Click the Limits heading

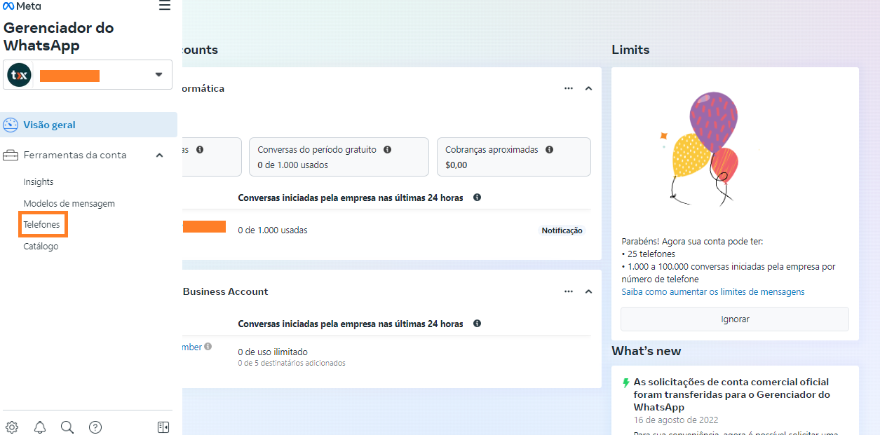630,50
